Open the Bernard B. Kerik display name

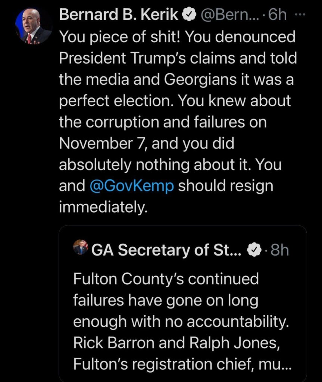pos(119,15)
